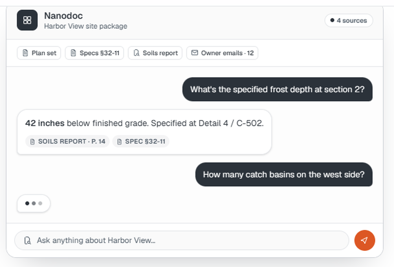This screenshot has width=394, height=267.
Task: Select the Owner emails · 12 chip
Action: click(222, 53)
